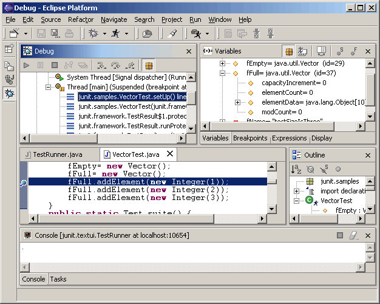Image resolution: width=380 pixels, height=304 pixels.
Task: Expand the fEmpty variable node
Action: tap(223, 63)
